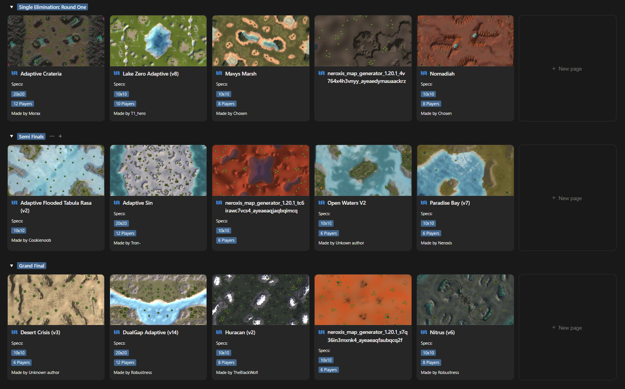The height and width of the screenshot is (389, 625).
Task: Click the Mavys Marsh page title
Action: [x=241, y=74]
